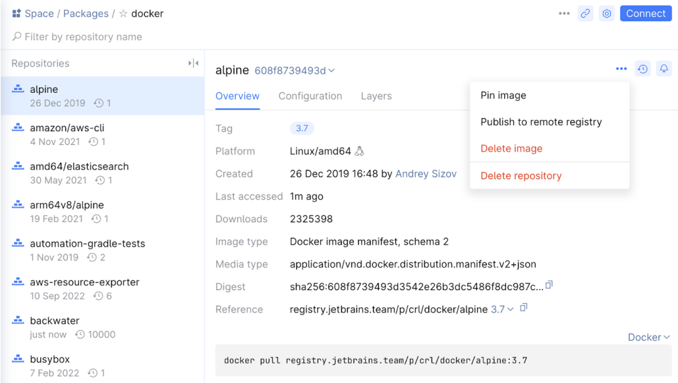This screenshot has width=678, height=383.
Task: Click the 2325398 downloads value
Action: coord(311,219)
